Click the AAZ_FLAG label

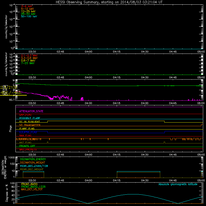[25, 142]
